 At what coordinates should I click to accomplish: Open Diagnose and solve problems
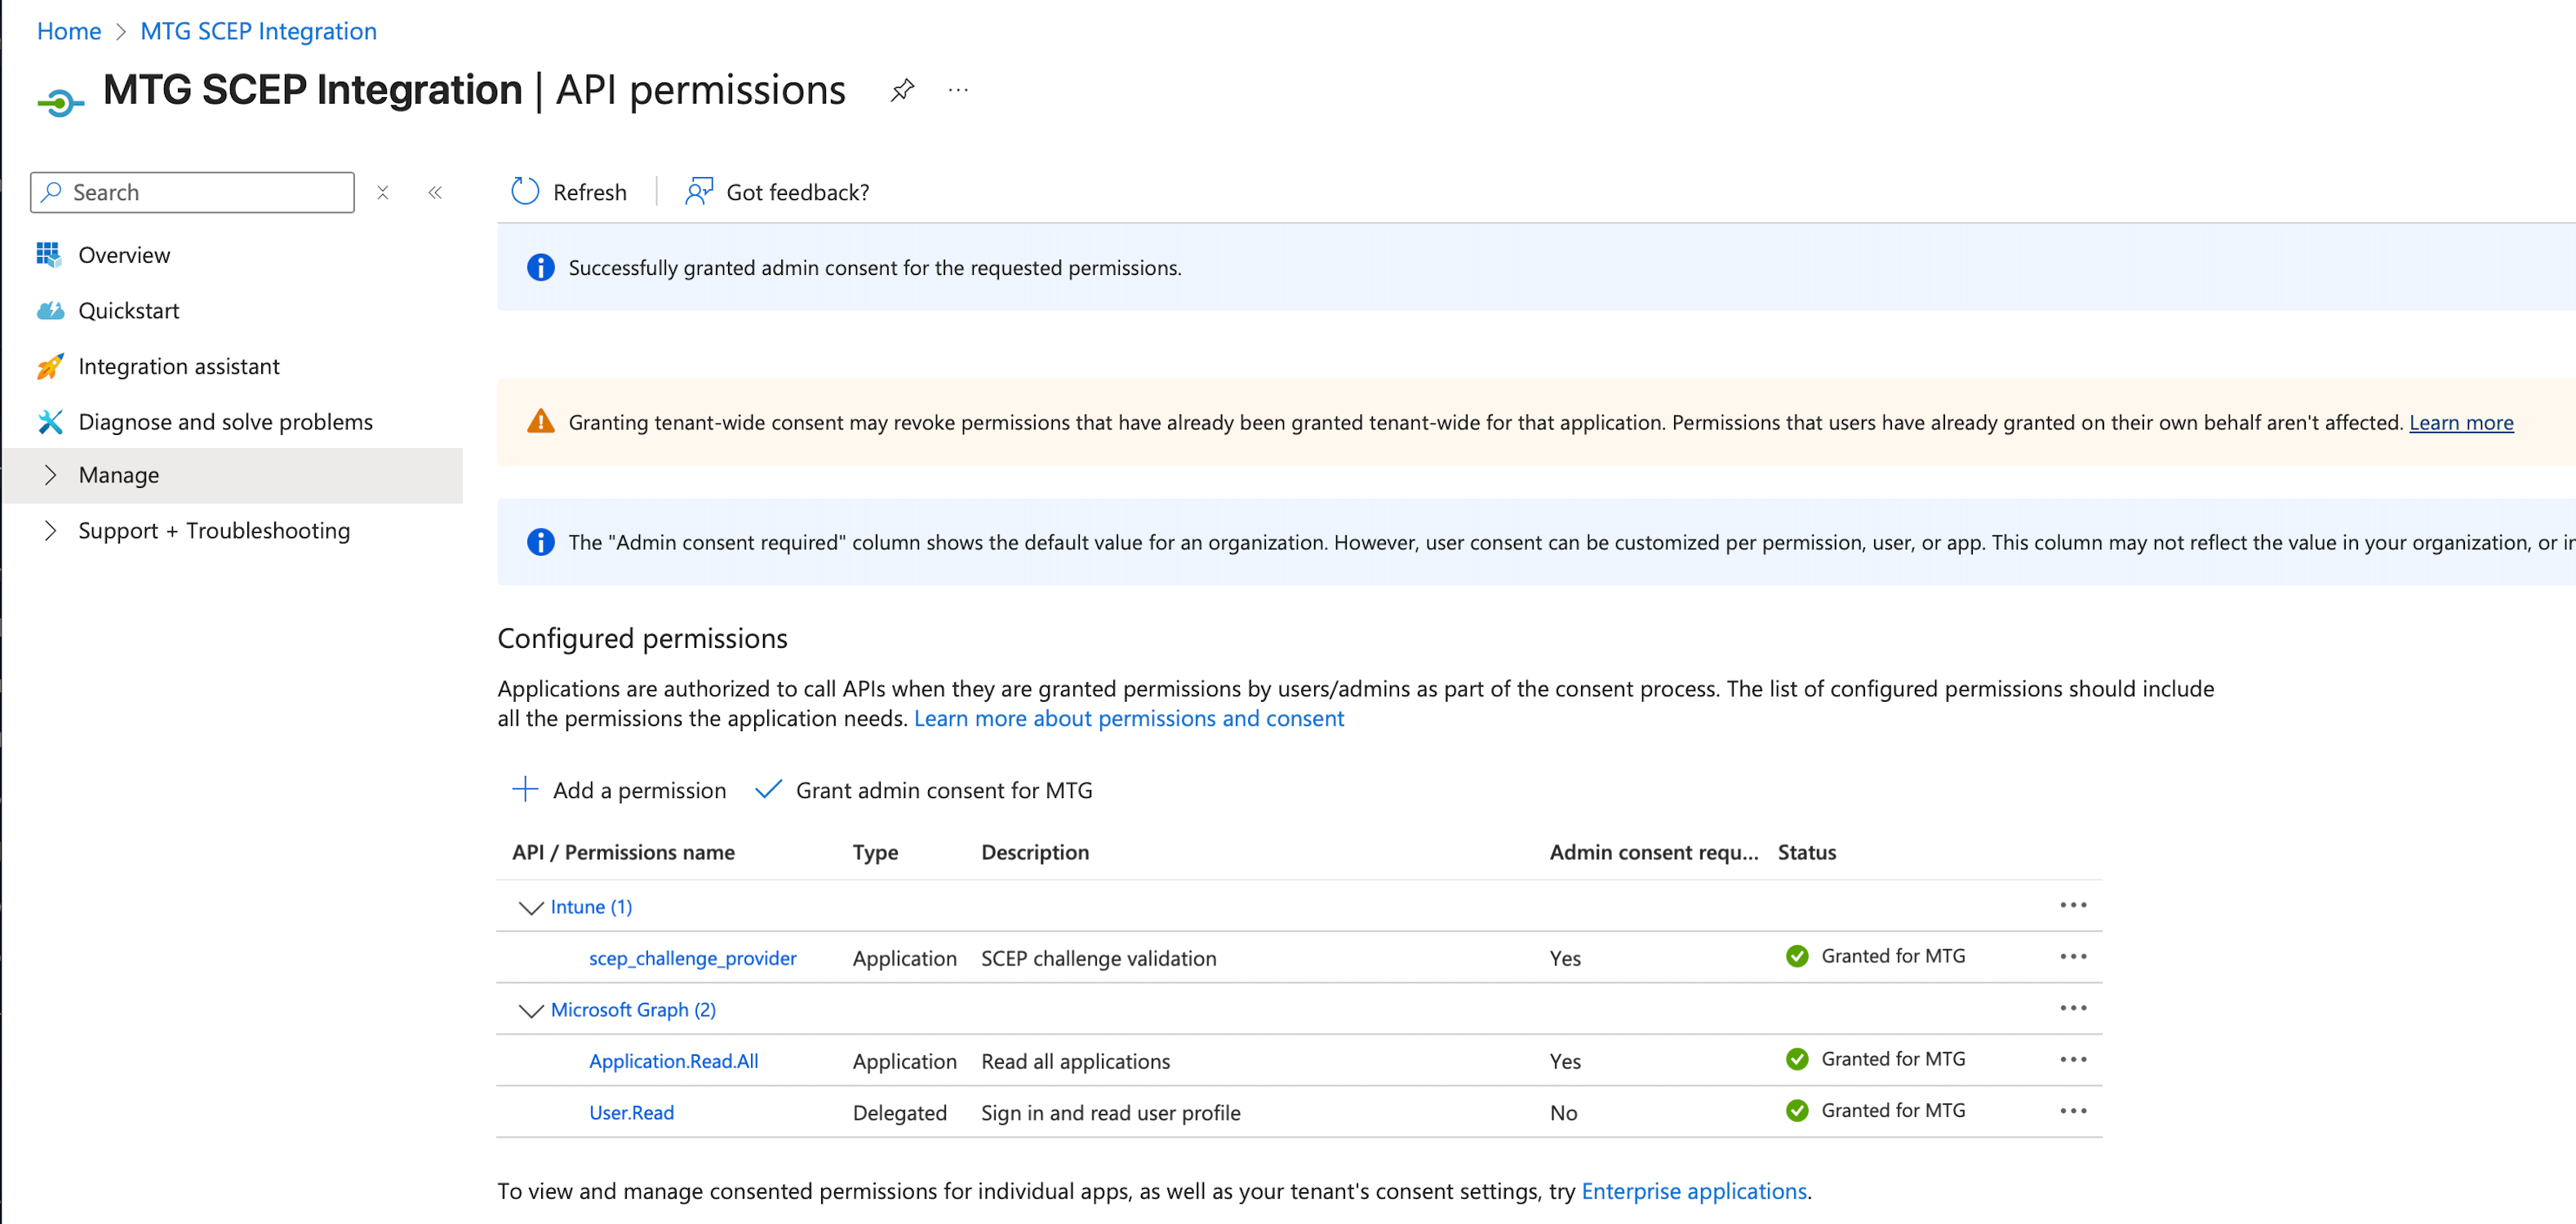tap(225, 422)
